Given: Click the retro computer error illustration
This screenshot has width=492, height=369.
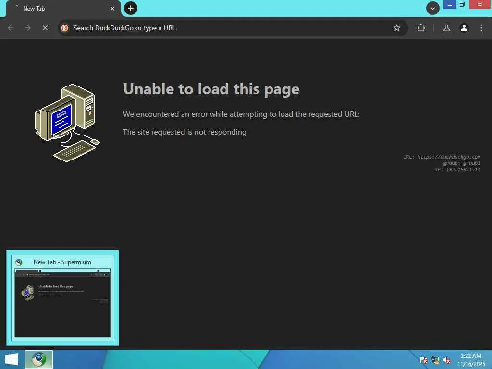Looking at the screenshot, I should [x=67, y=123].
